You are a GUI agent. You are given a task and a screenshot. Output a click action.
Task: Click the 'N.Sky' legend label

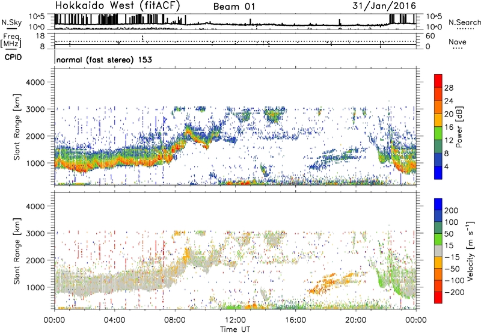tap(11, 22)
